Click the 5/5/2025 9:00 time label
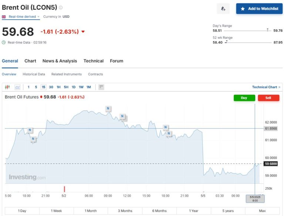Image resolution: width=284 pixels, height=216 pixels. [255, 199]
